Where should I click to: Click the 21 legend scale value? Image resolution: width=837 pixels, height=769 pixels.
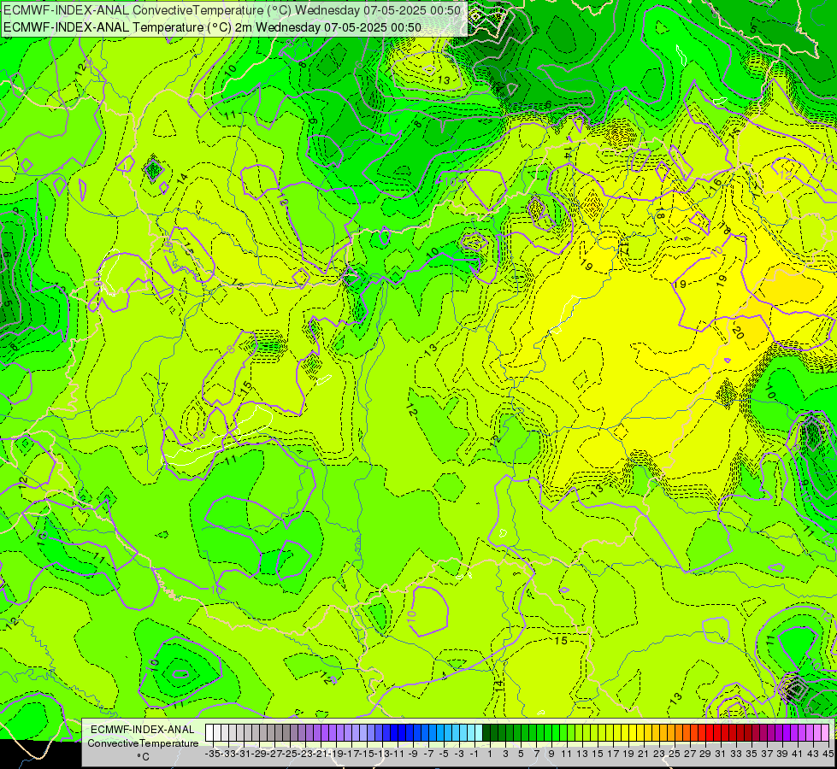[x=644, y=754]
